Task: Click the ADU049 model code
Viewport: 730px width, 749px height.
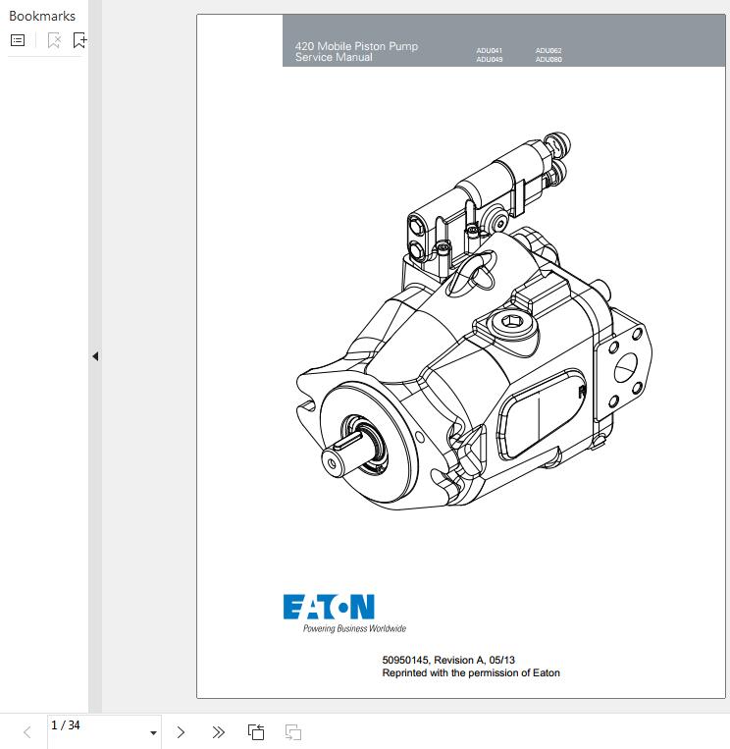Action: [x=490, y=59]
